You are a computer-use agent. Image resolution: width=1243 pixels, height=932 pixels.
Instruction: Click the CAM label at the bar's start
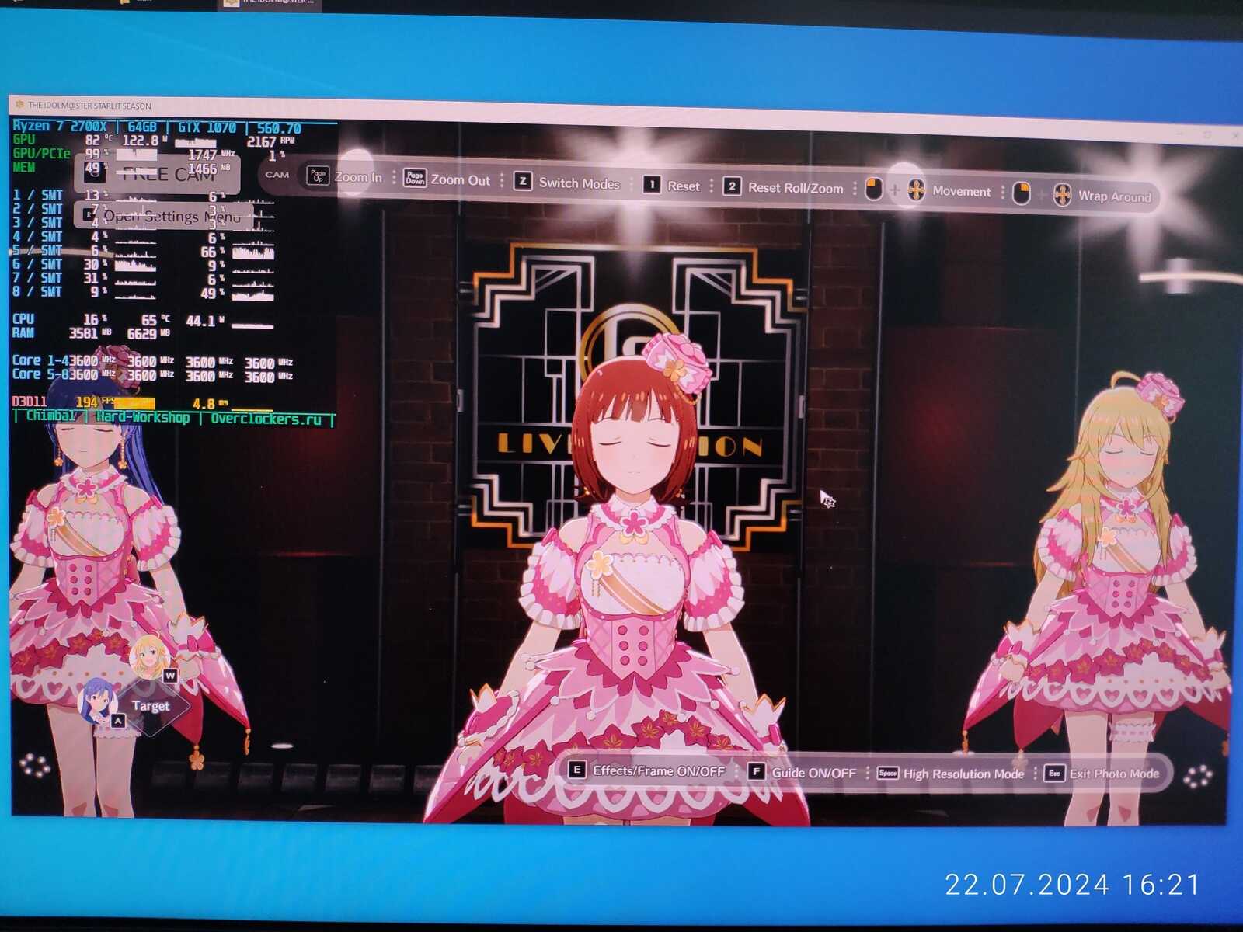[277, 175]
